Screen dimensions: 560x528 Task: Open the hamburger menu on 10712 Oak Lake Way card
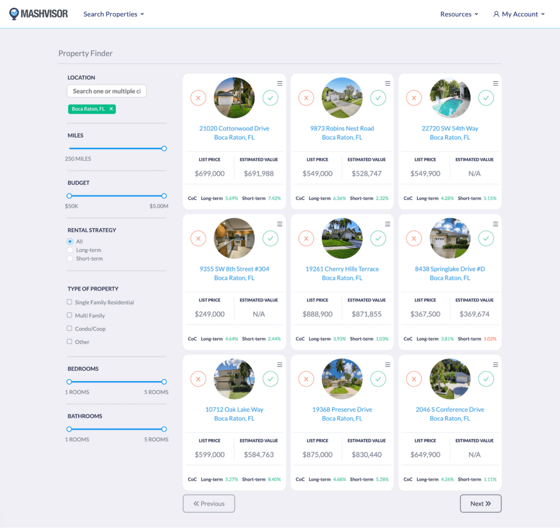[x=279, y=364]
